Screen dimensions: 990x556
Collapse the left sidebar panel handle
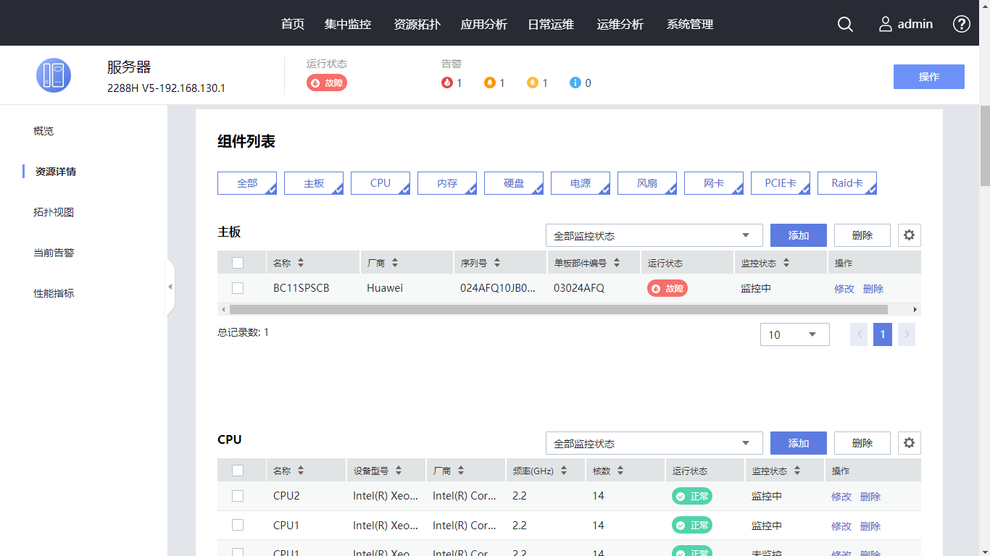click(170, 287)
